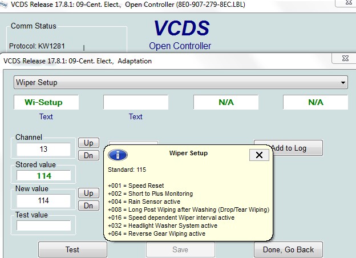Decrease New value with its Dn button
356x258 pixels.
(x=88, y=205)
